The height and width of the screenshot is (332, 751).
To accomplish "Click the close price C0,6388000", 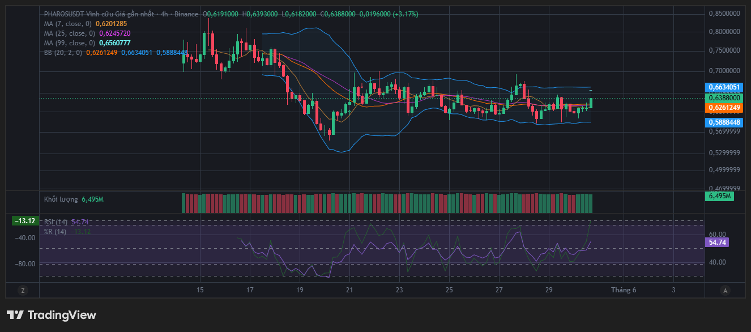I will tap(338, 14).
